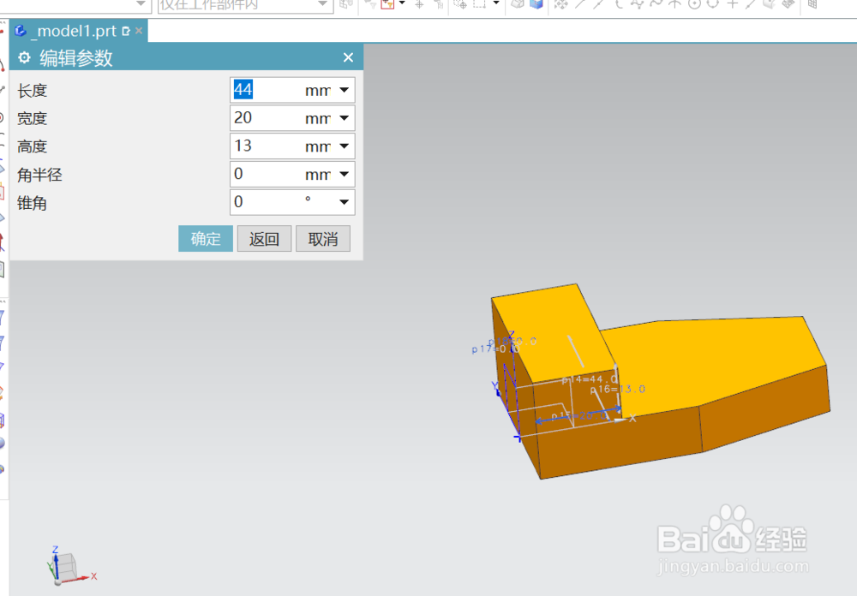Open the 角半径 unit dropdown arrow

coord(344,175)
